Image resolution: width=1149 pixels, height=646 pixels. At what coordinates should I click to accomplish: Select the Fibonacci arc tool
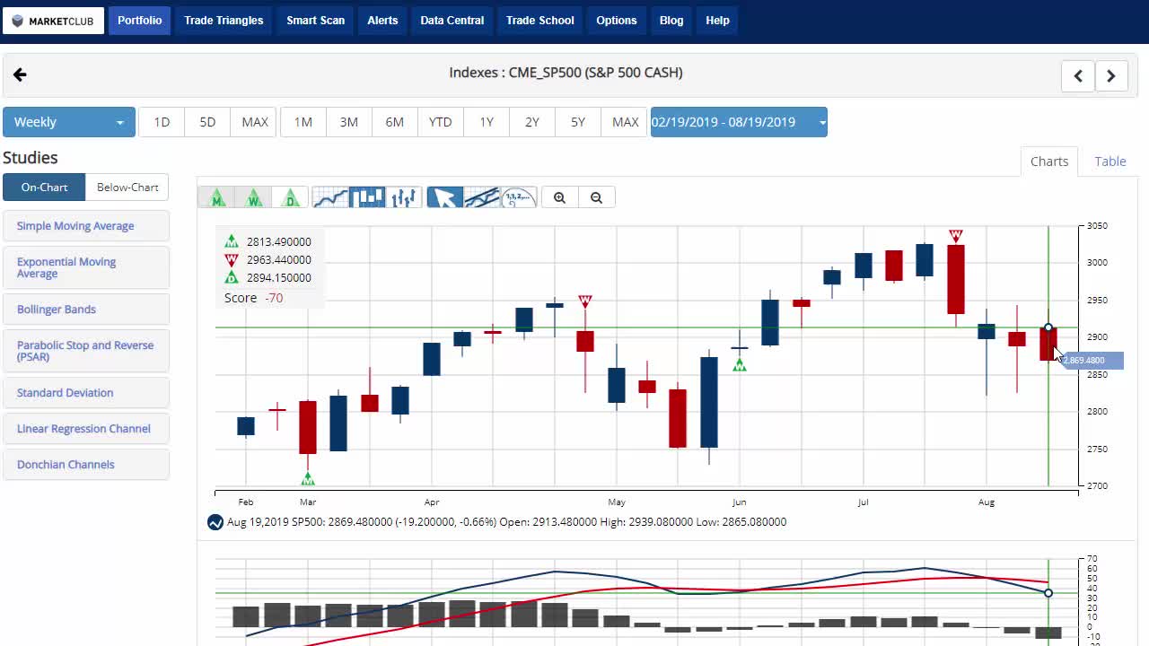click(518, 197)
